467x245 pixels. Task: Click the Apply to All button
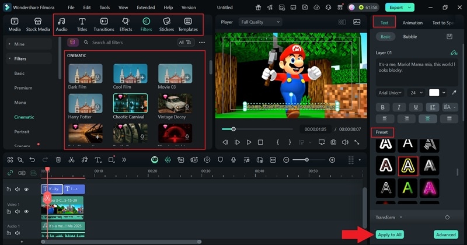391,235
